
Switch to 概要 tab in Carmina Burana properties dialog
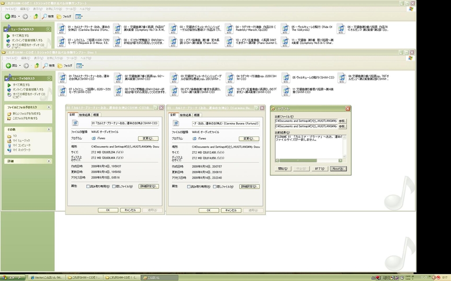tap(197, 115)
